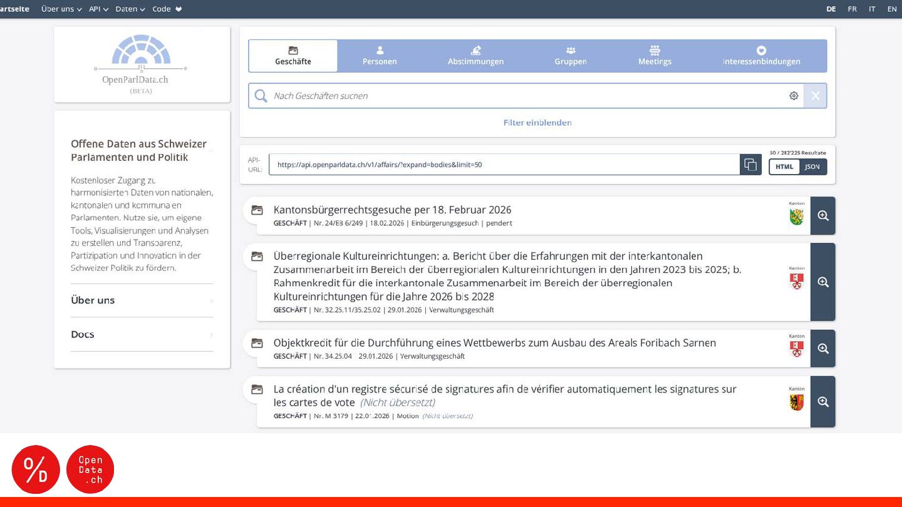Switch language to IT
The width and height of the screenshot is (902, 507).
tap(872, 9)
